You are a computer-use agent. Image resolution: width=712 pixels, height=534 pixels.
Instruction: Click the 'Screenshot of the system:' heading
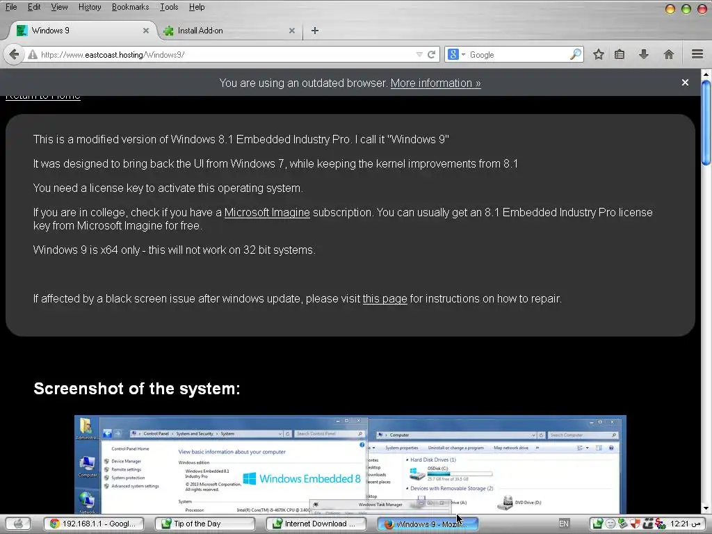(137, 389)
